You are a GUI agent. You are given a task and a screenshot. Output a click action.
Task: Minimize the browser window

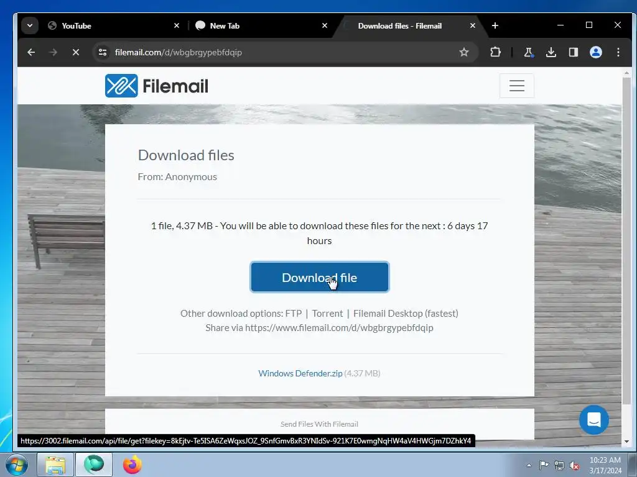click(560, 25)
